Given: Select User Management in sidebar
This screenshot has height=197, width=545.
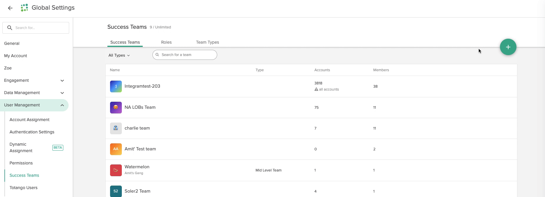Looking at the screenshot, I should point(34,105).
